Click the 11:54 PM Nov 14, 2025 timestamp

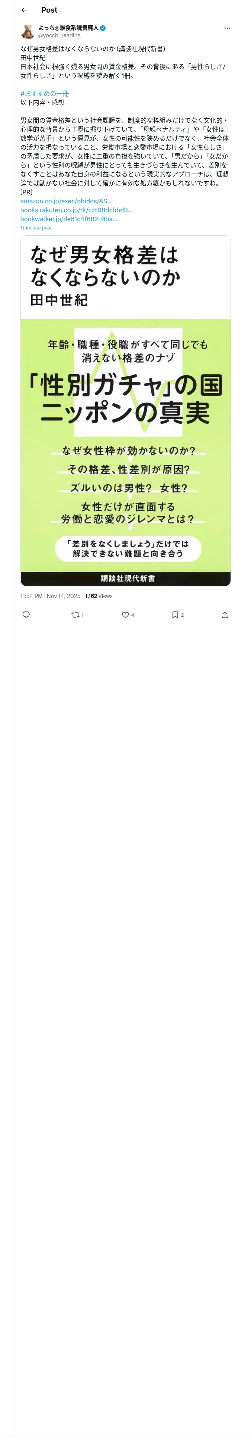(50, 596)
